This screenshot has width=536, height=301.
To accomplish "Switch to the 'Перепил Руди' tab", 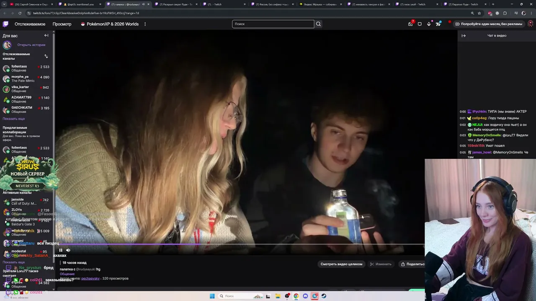I will 465,4.
